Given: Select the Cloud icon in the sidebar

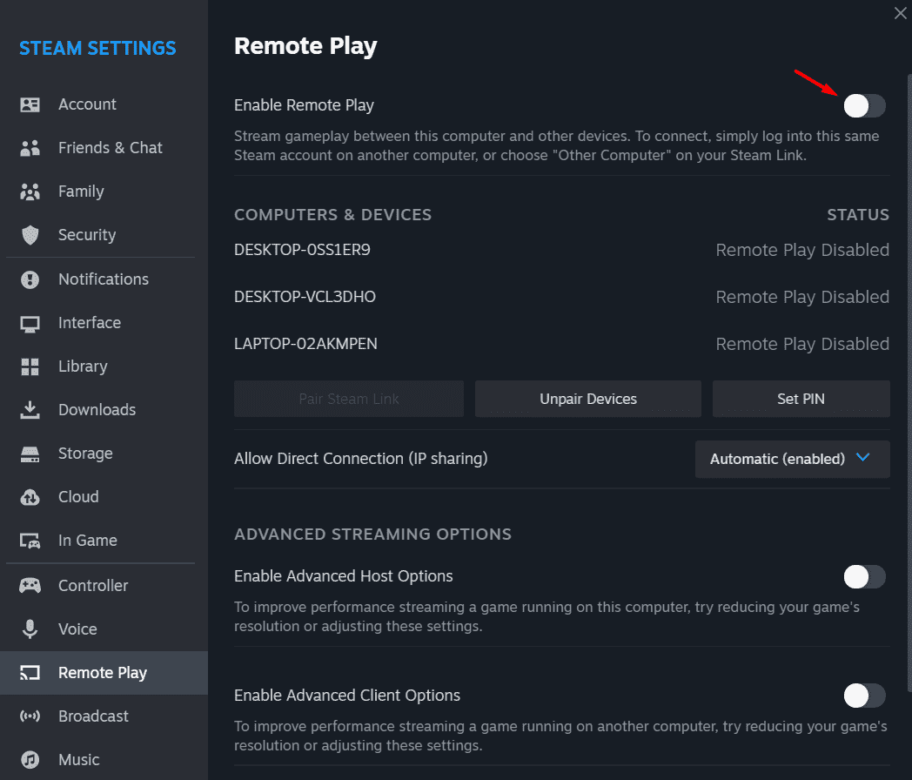Looking at the screenshot, I should coord(30,496).
